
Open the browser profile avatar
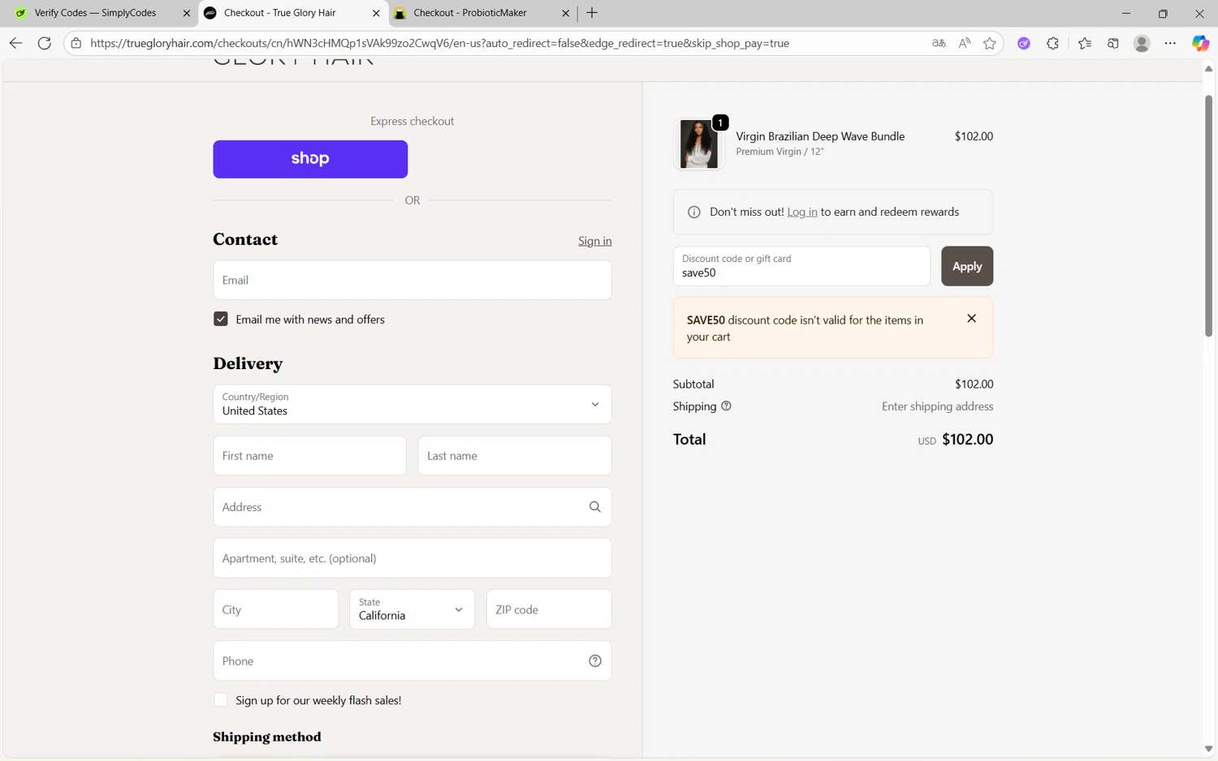[1142, 43]
